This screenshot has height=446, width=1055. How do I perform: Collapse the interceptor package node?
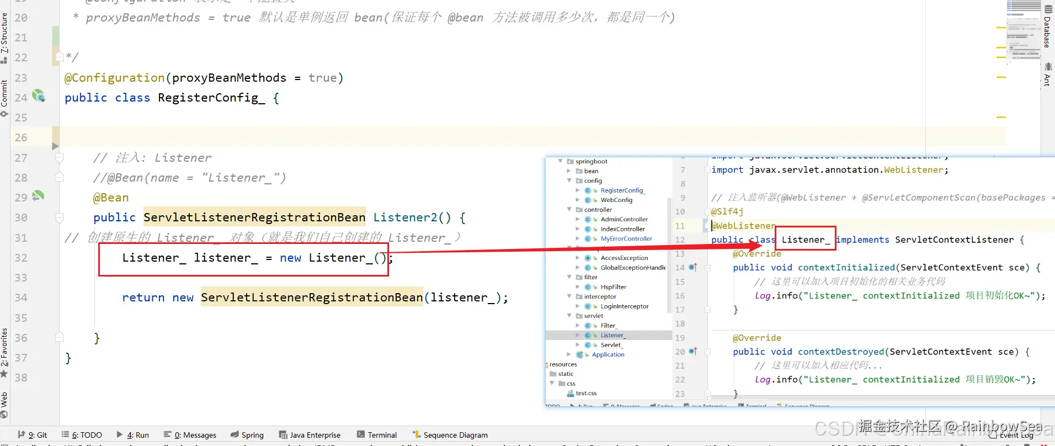pyautogui.click(x=569, y=296)
